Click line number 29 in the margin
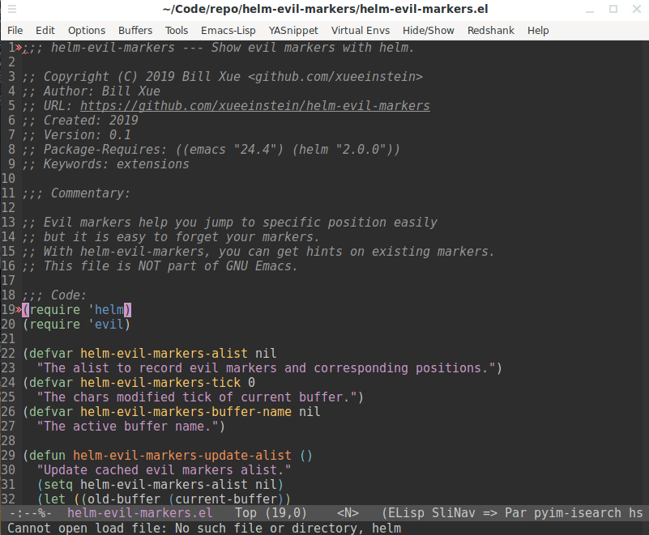 (8, 455)
